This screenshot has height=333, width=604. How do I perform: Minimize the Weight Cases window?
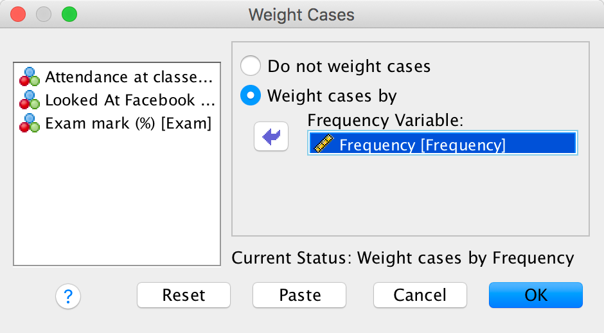point(44,14)
